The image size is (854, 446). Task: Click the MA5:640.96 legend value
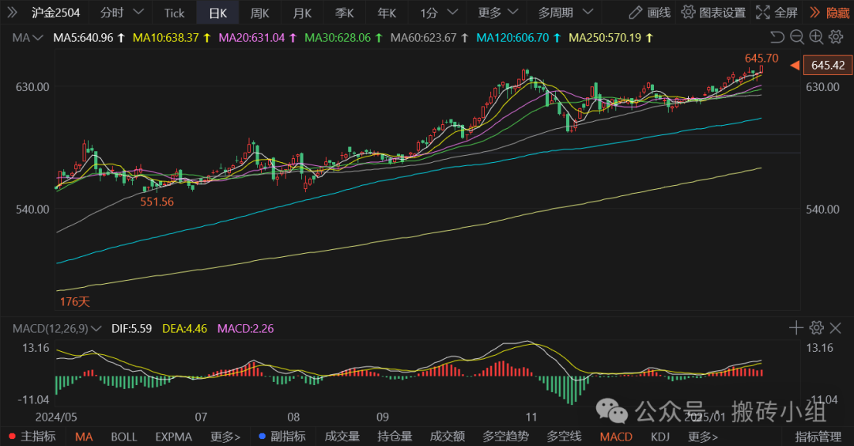(83, 38)
